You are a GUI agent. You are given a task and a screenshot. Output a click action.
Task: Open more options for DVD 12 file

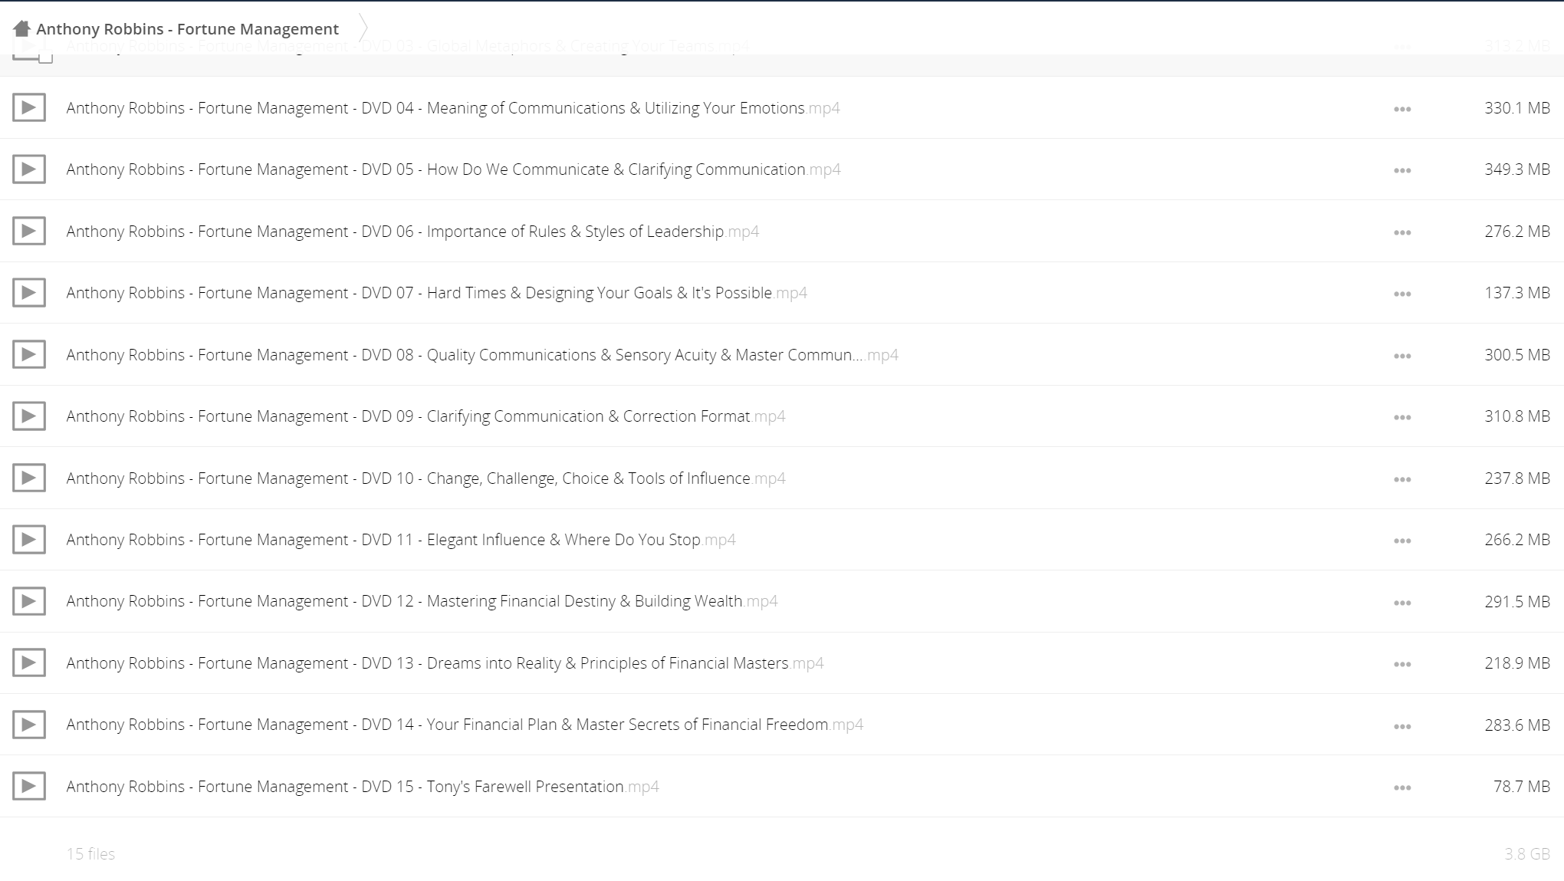[x=1402, y=603]
